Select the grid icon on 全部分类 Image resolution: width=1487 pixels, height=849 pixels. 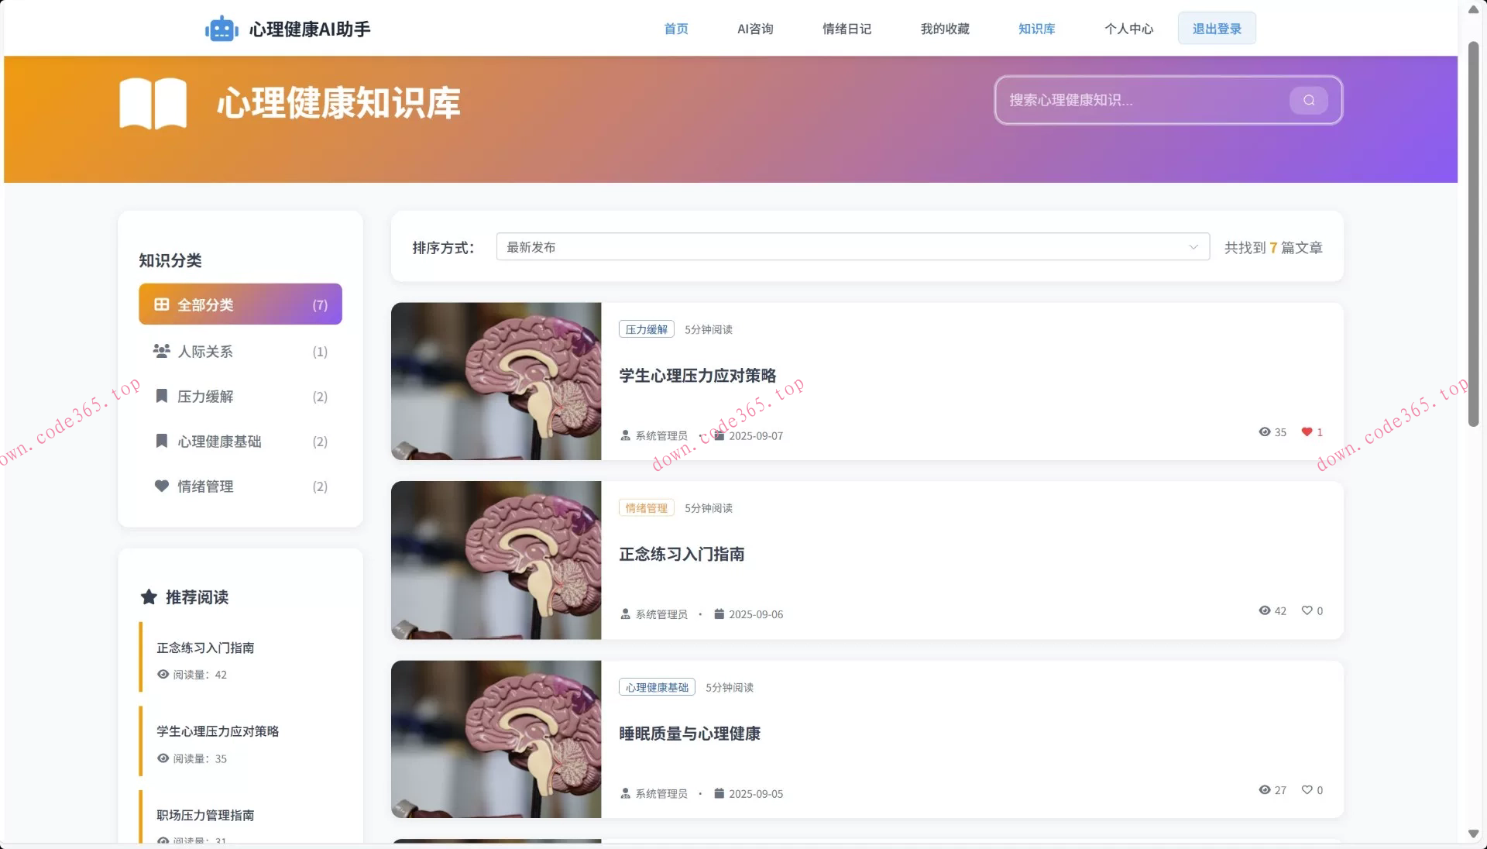click(x=160, y=304)
